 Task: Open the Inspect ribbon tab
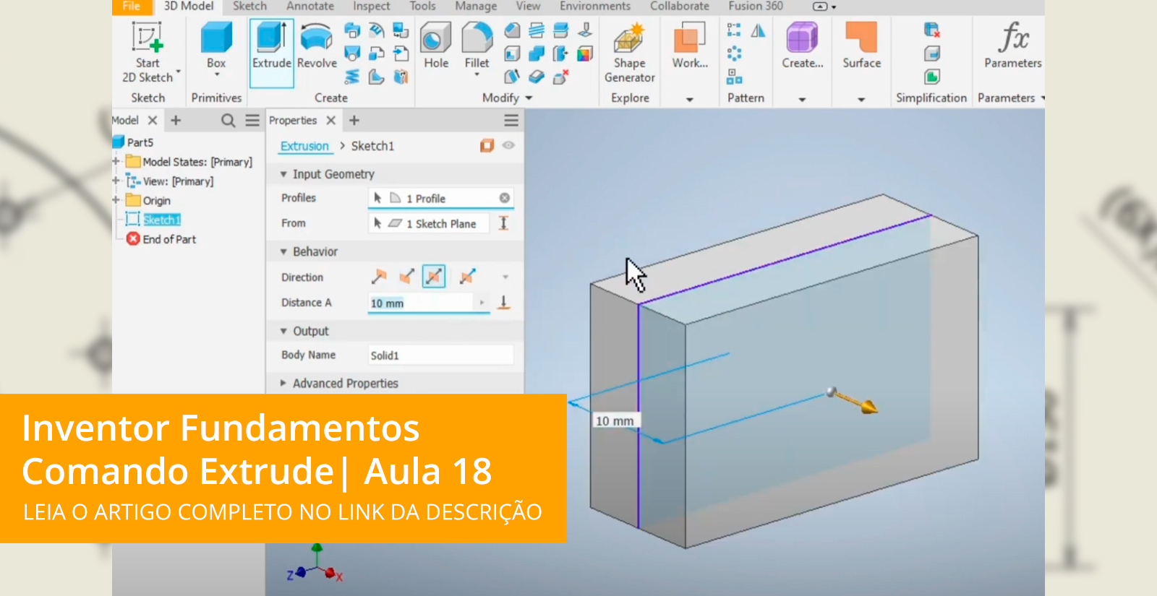371,7
